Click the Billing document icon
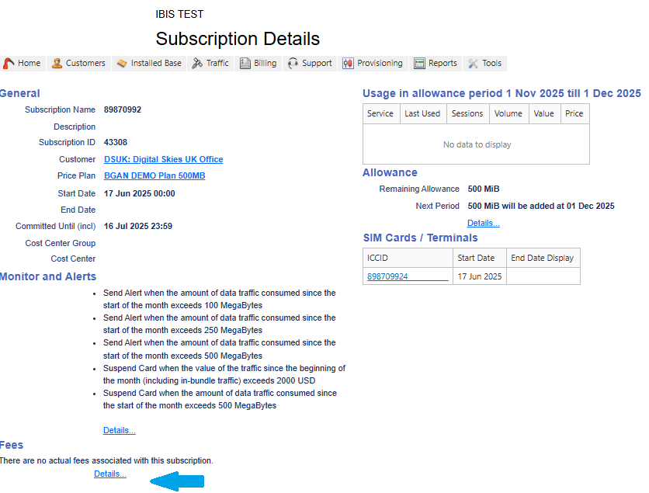649x493 pixels. tap(245, 64)
